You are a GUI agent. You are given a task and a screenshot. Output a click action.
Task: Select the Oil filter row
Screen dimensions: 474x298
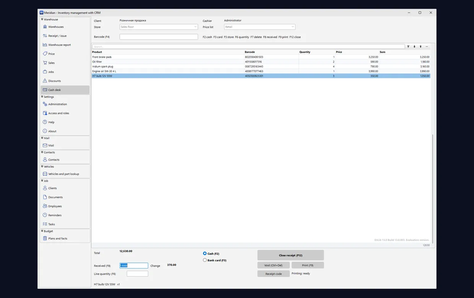coord(261,62)
